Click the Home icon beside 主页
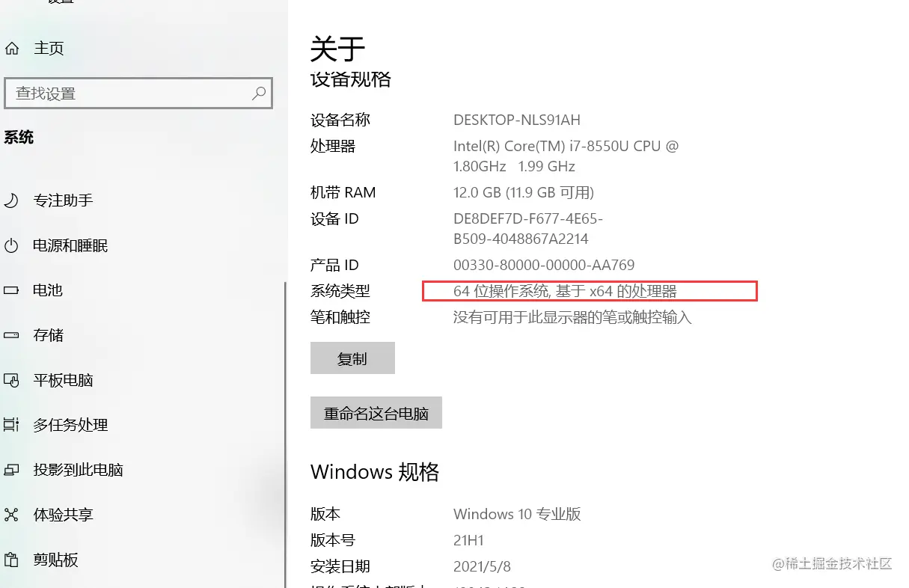The image size is (909, 588). coord(12,49)
